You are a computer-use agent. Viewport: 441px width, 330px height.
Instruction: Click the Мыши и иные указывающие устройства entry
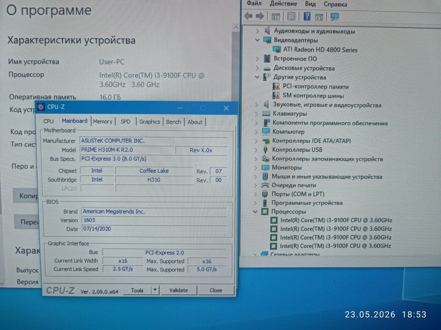327,177
